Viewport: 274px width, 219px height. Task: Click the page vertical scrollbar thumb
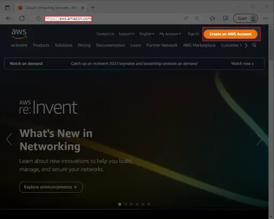tap(271, 45)
